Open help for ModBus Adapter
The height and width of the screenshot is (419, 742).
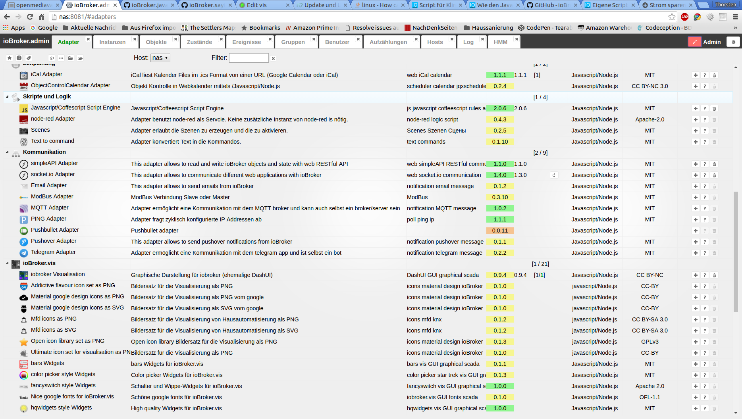click(x=705, y=197)
